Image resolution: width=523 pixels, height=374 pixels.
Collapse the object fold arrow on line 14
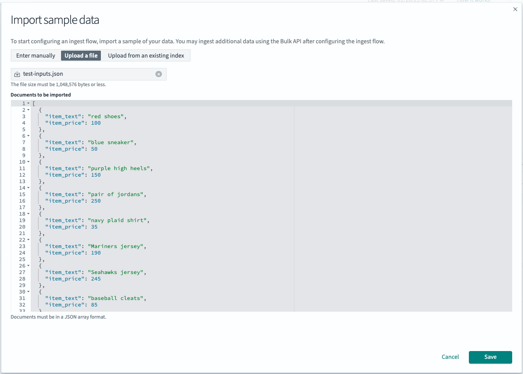click(29, 188)
